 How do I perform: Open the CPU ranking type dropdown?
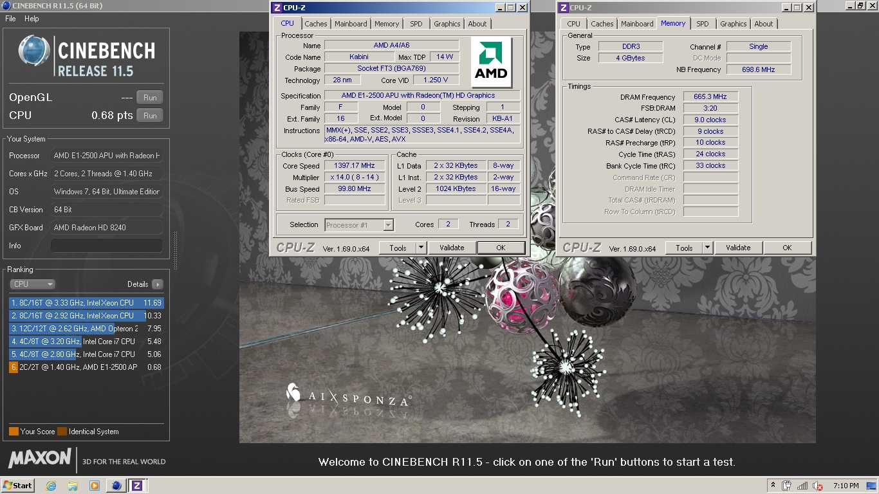click(x=32, y=284)
